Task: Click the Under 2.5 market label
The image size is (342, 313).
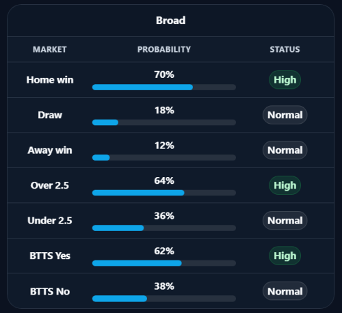Action: 50,221
